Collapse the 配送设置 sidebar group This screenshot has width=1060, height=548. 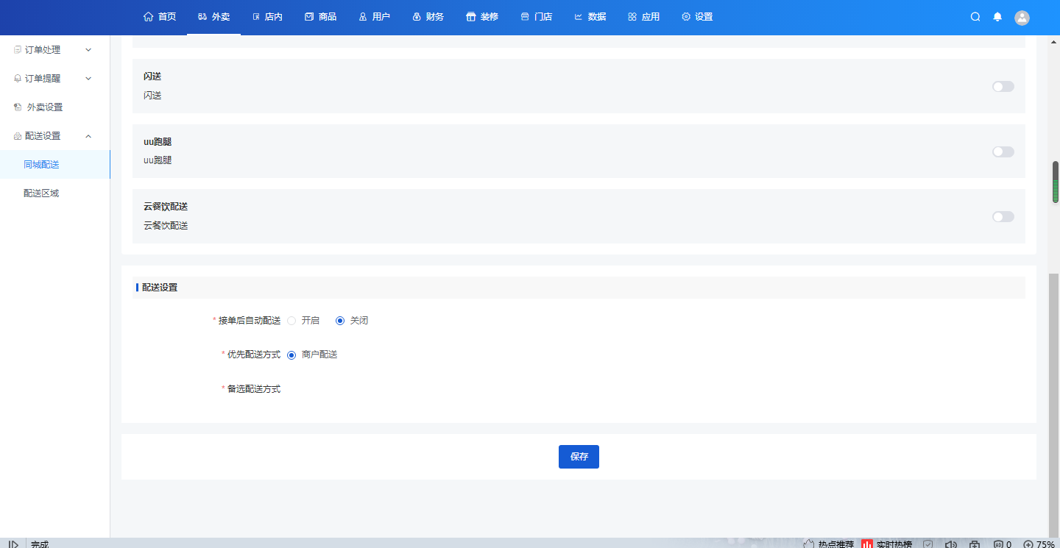(54, 136)
